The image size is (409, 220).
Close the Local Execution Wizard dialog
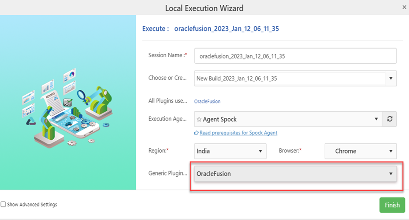(404, 7)
